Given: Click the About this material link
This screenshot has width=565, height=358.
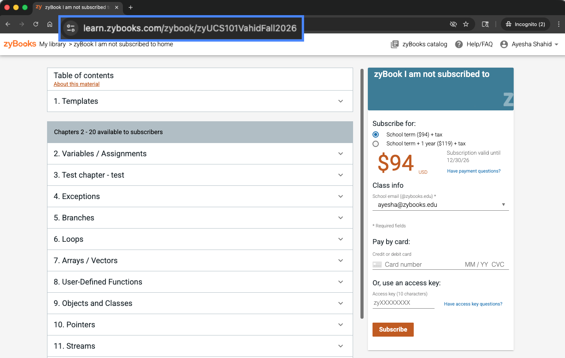Looking at the screenshot, I should (x=77, y=84).
